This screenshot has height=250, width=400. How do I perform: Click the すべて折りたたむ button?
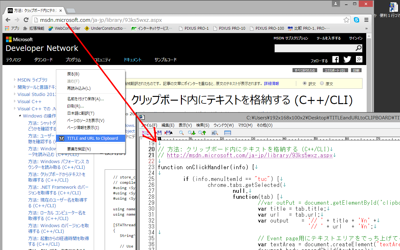pos(305,70)
